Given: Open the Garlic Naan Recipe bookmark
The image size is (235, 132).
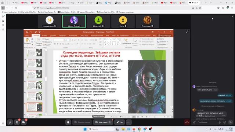Looking at the screenshot, I should [47, 12].
